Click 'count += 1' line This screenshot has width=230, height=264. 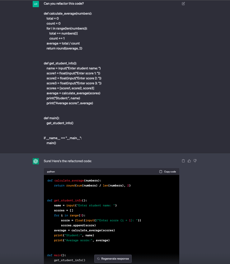pos(57,38)
